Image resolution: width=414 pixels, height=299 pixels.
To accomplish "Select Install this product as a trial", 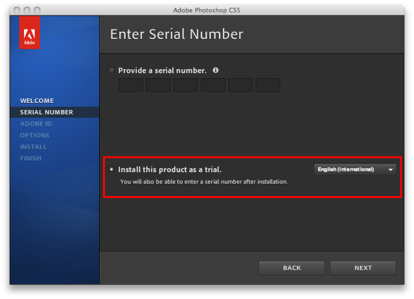I will 111,170.
